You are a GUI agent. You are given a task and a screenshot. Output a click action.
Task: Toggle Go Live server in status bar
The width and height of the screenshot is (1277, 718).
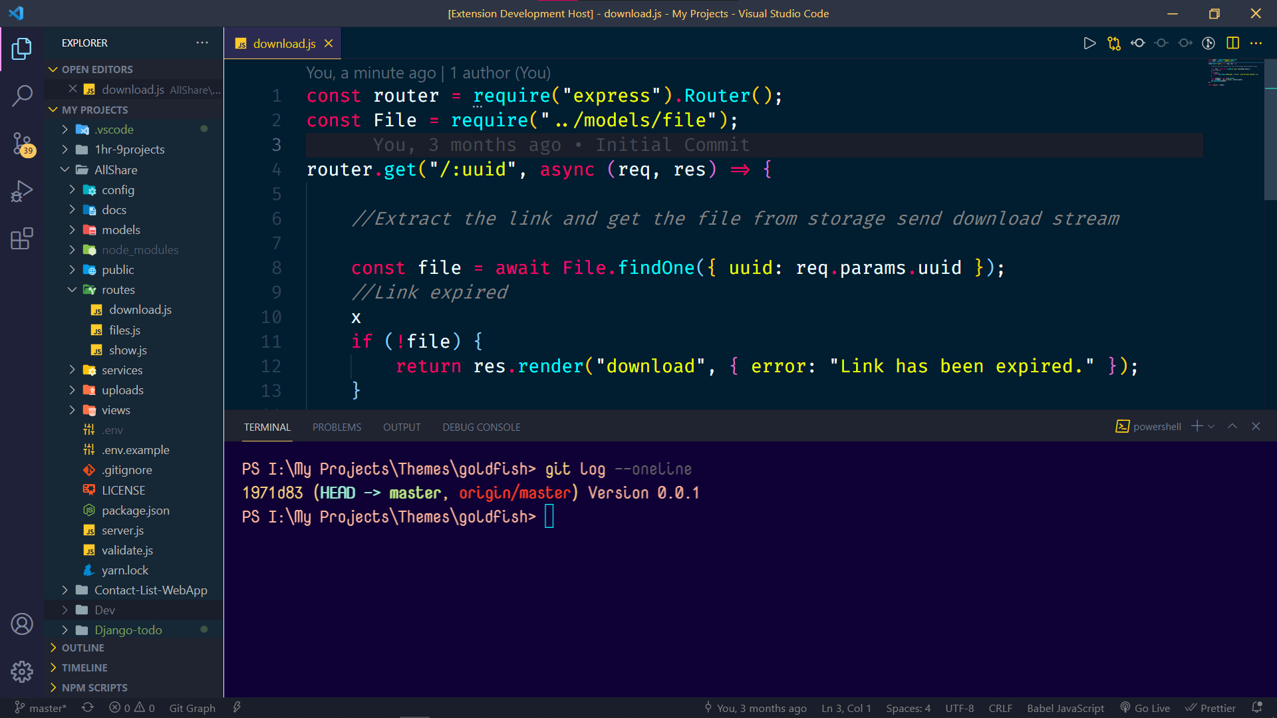1145,708
